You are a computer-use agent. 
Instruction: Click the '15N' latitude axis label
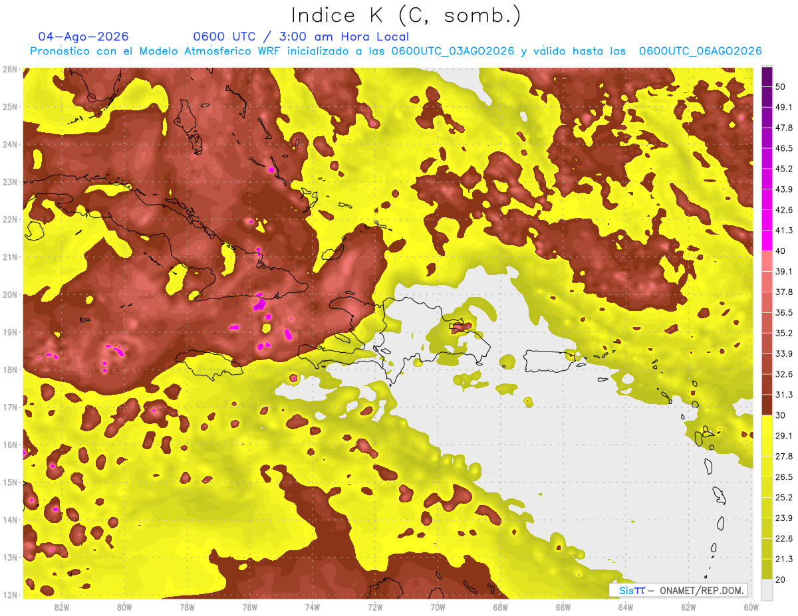pos(10,482)
